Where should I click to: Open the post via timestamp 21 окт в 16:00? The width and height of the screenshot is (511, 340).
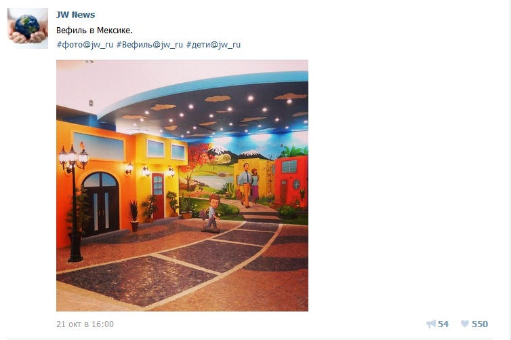click(85, 324)
